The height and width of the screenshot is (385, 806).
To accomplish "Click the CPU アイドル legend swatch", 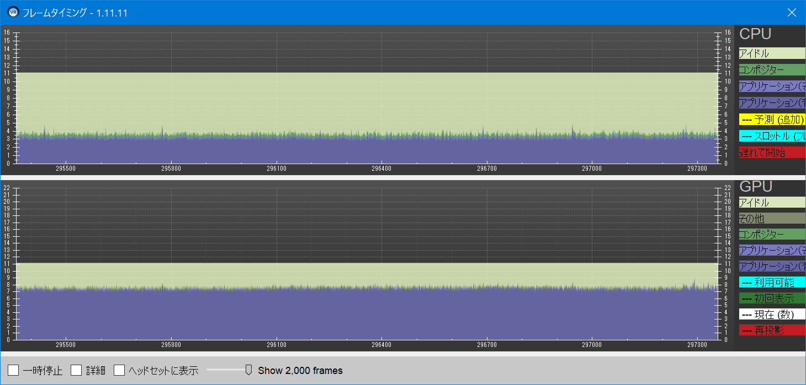I will [x=772, y=53].
